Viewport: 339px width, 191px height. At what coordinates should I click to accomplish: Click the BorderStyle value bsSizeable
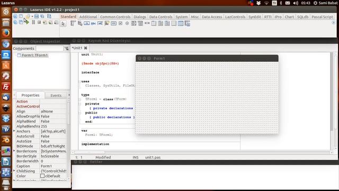click(53, 156)
